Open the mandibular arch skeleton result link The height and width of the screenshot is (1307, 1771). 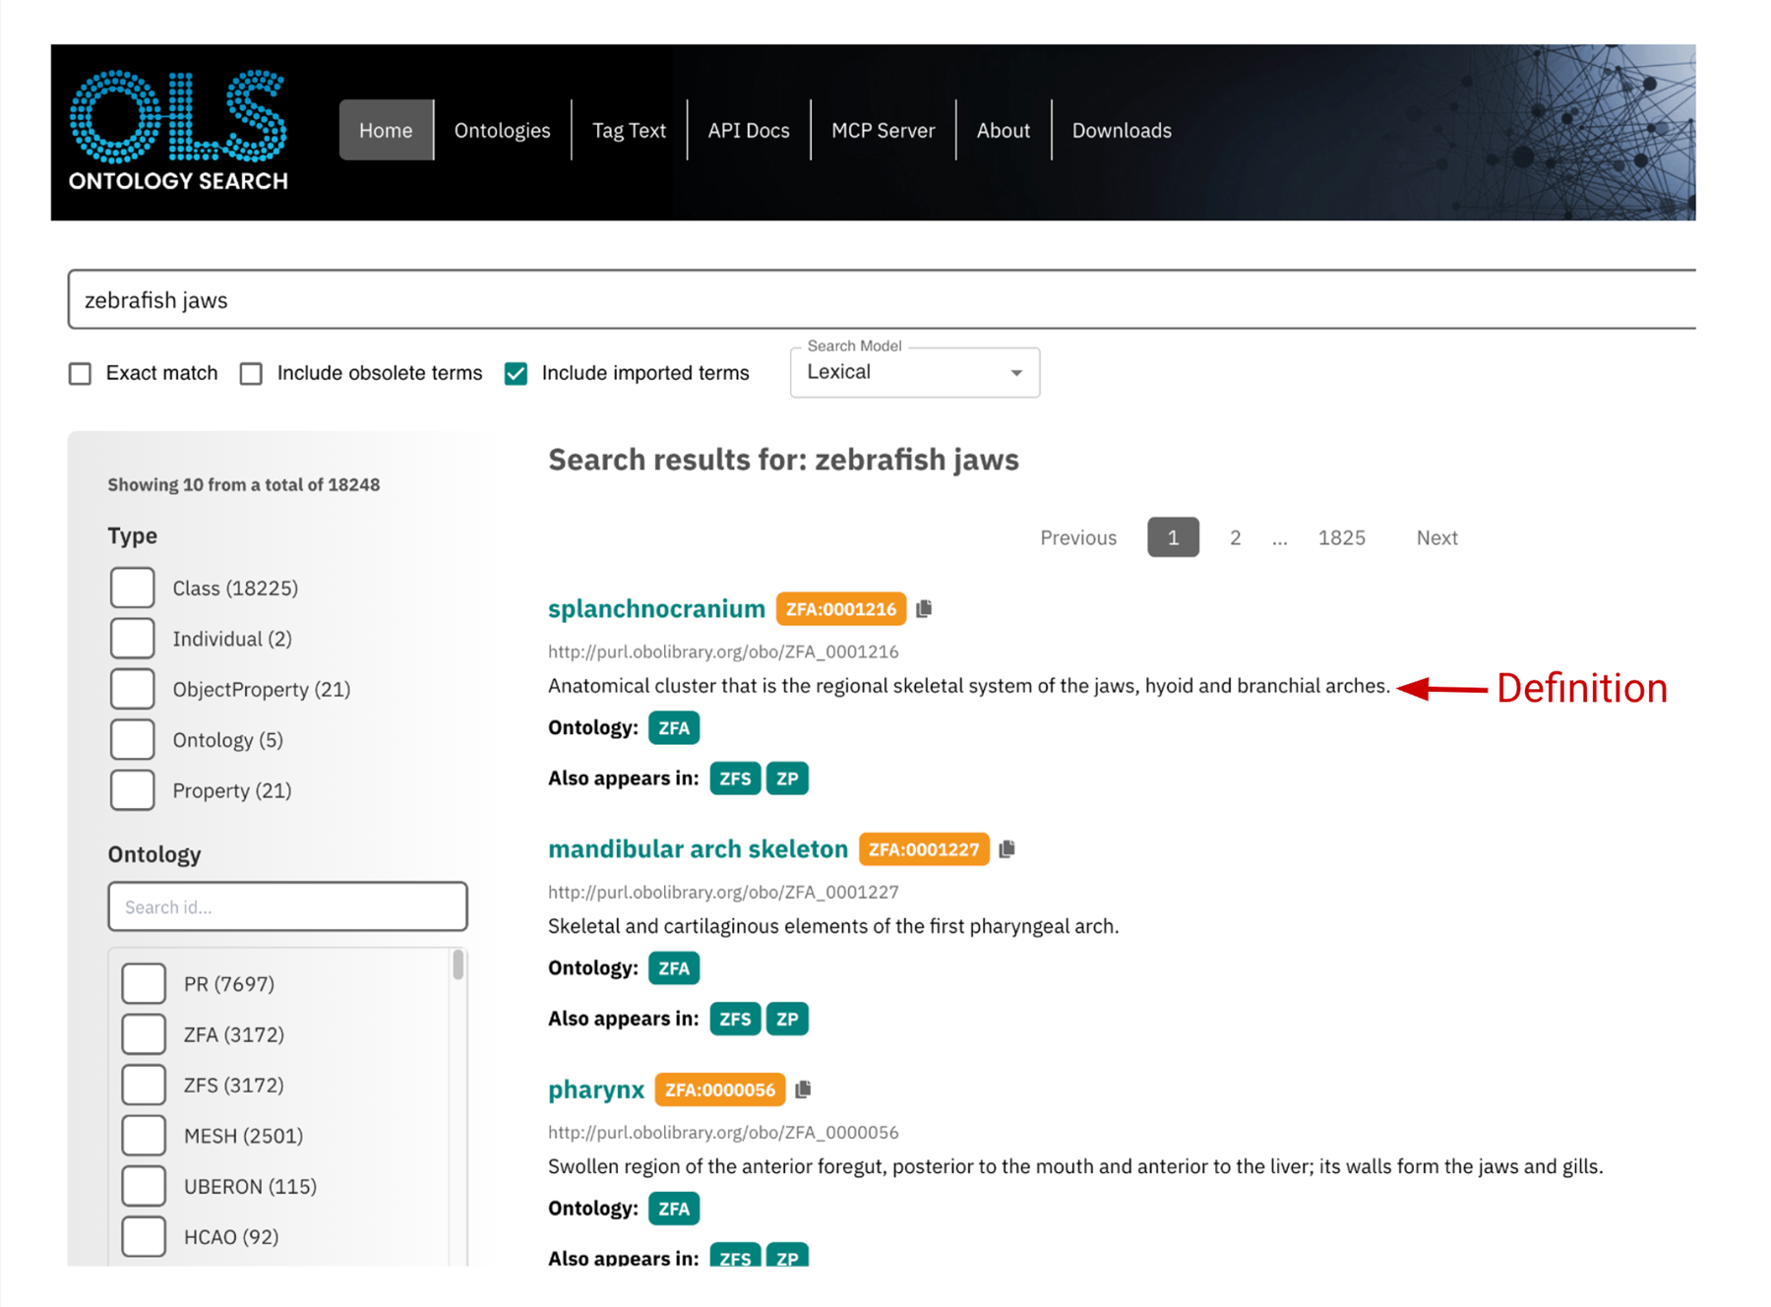tap(698, 849)
